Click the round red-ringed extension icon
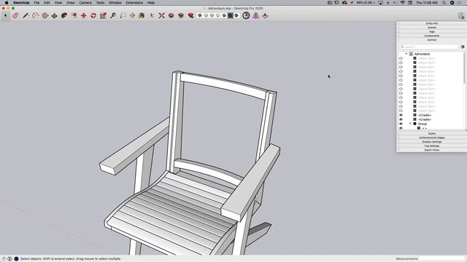The height and width of the screenshot is (262, 467). pyautogui.click(x=246, y=15)
